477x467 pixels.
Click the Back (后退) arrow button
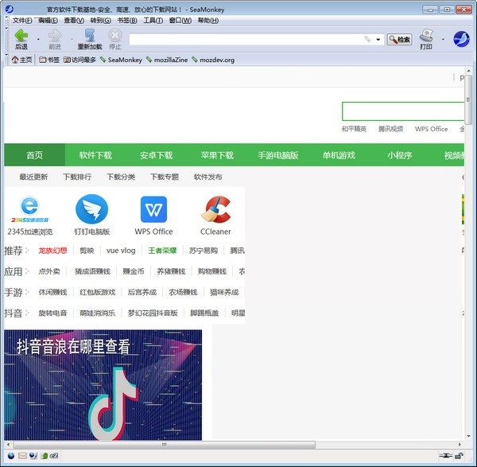21,36
